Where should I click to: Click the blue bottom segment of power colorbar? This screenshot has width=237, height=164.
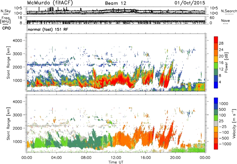click(x=216, y=85)
